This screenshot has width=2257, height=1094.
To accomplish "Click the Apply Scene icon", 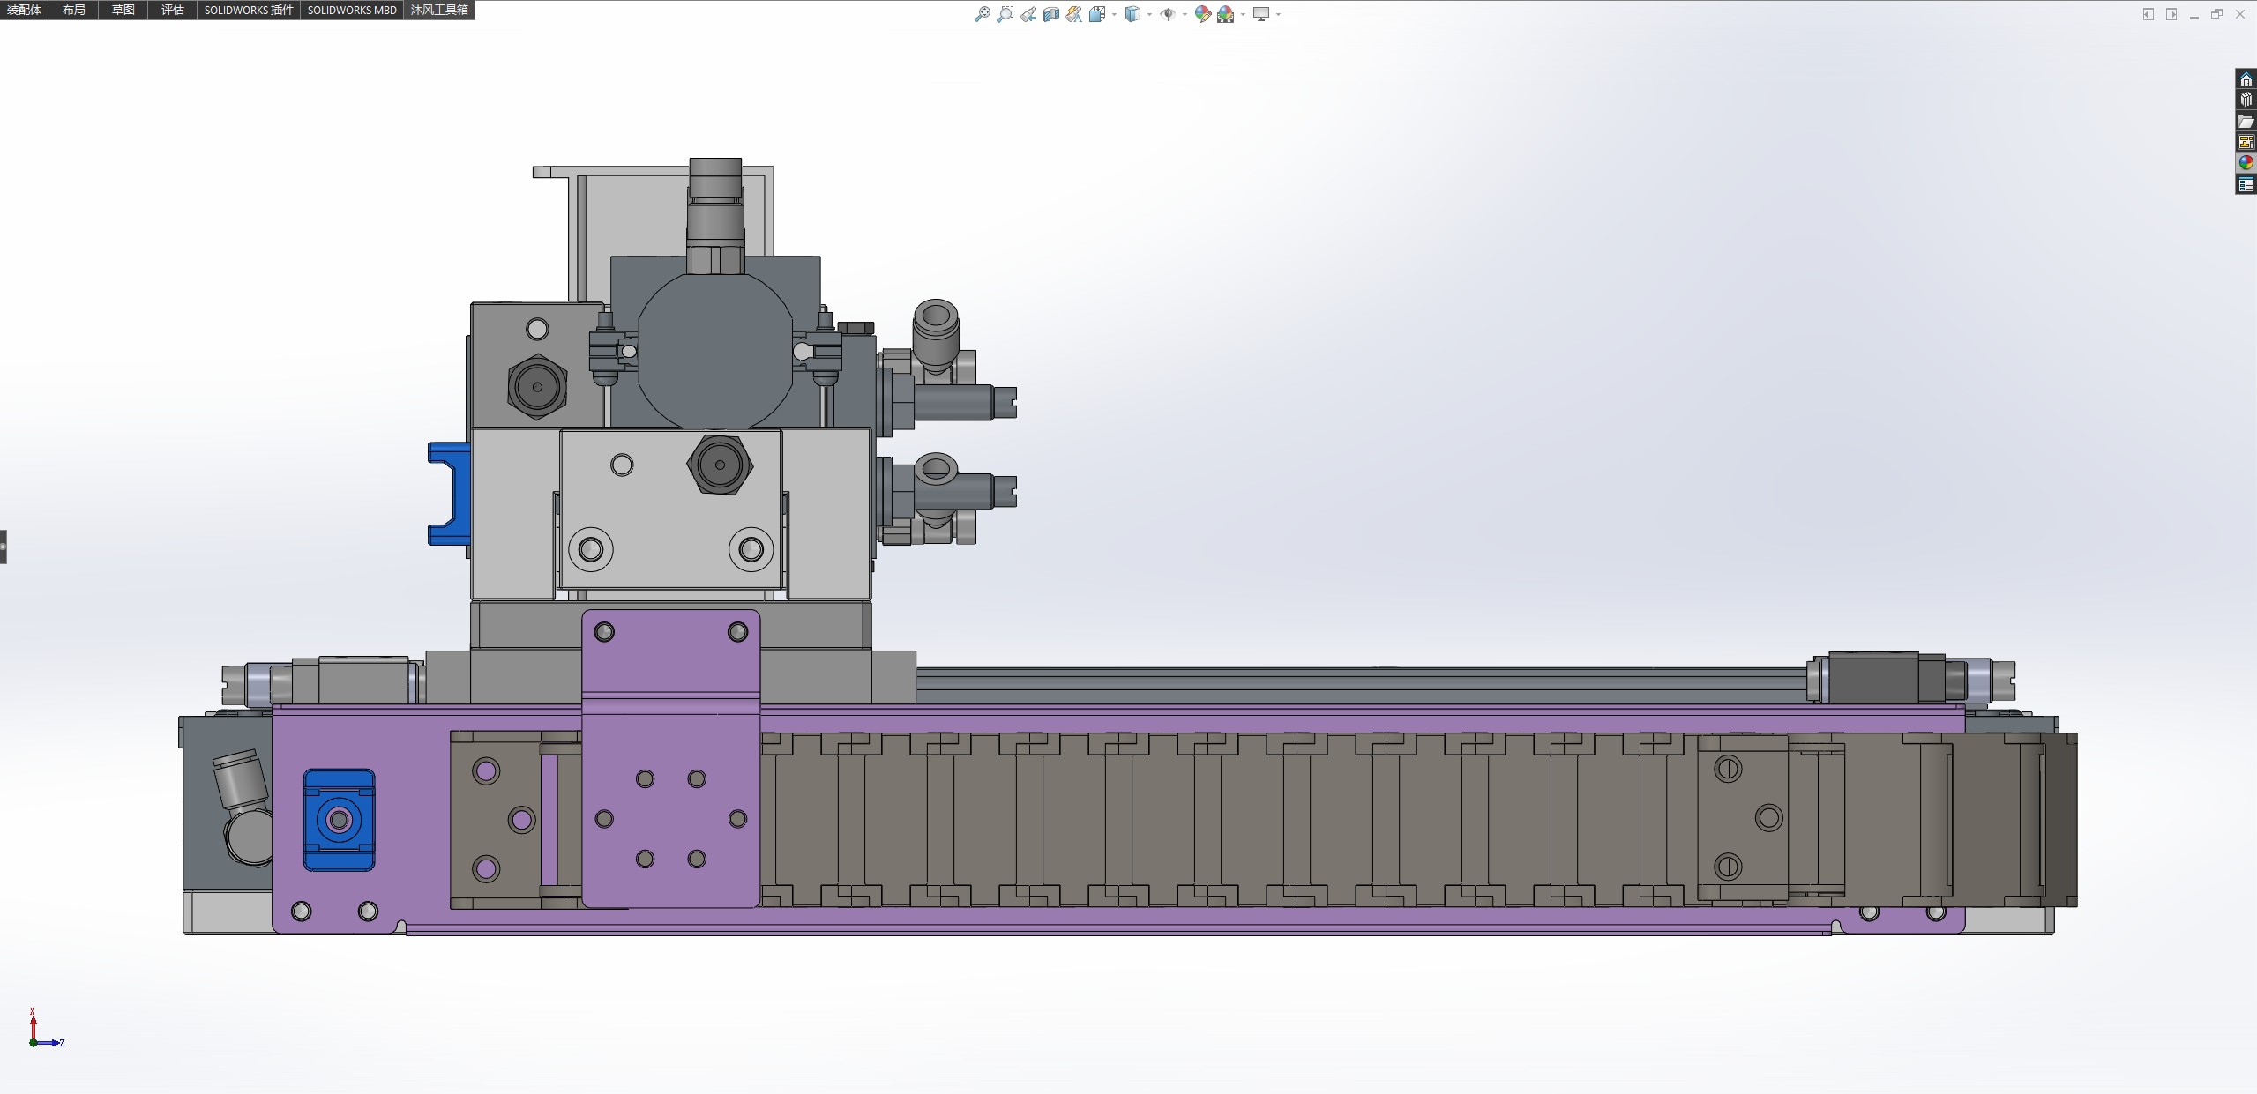I will coord(1225,14).
